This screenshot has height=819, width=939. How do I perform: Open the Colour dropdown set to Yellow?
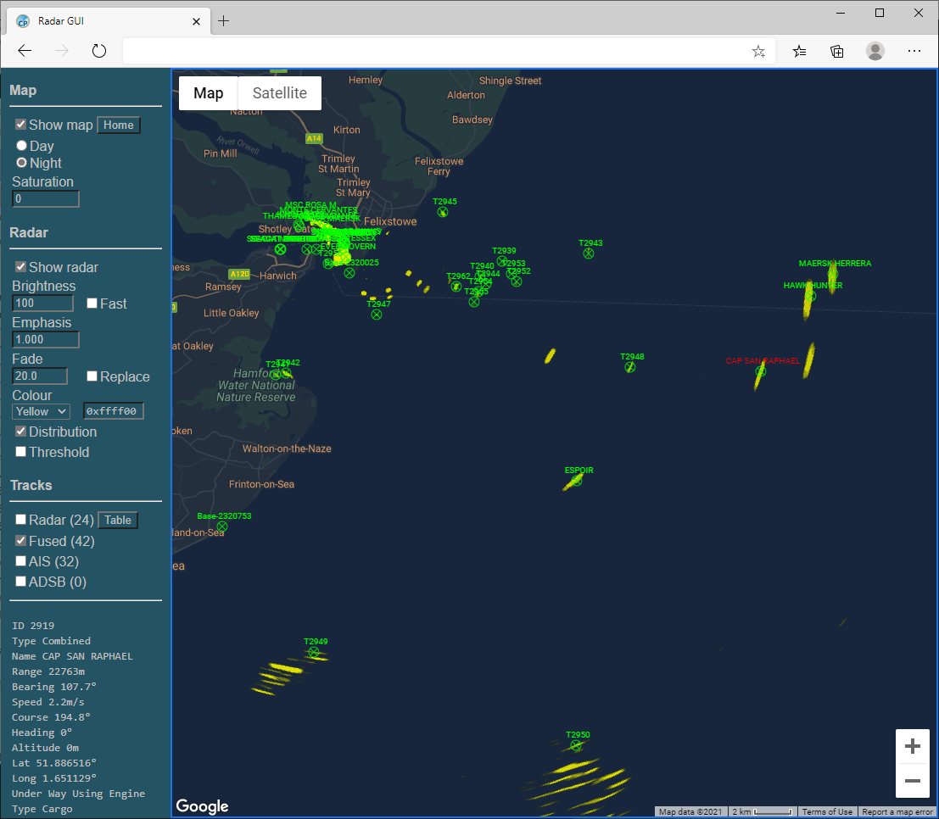[x=41, y=411]
